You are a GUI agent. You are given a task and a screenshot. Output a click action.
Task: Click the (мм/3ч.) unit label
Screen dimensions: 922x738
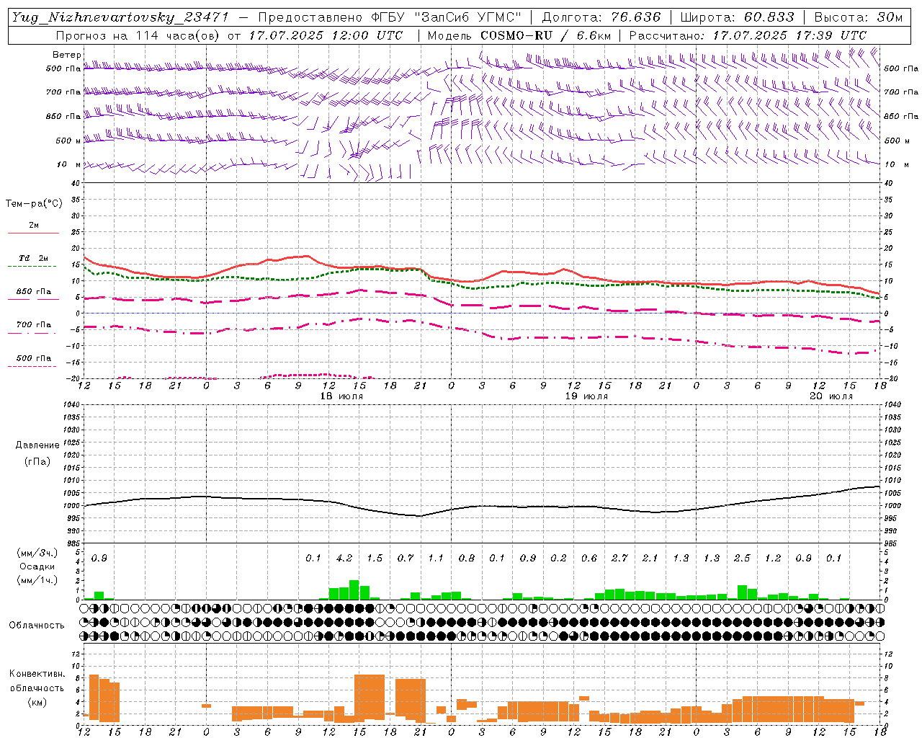[37, 553]
